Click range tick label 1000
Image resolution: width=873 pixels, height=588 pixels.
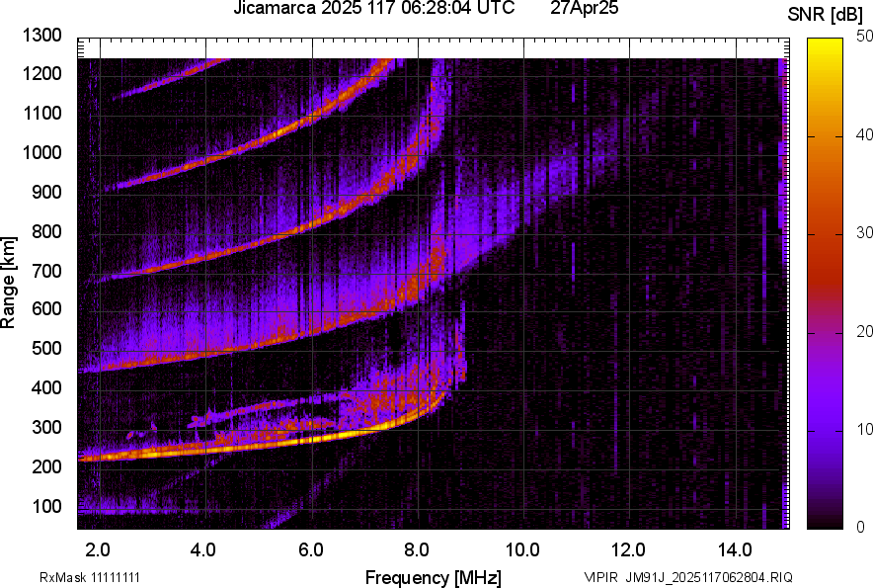point(42,152)
